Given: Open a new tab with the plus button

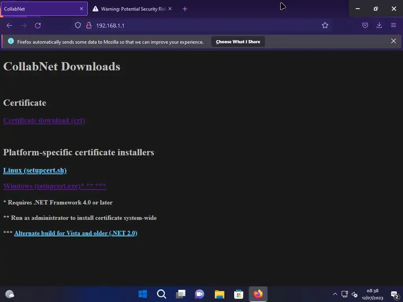Looking at the screenshot, I should 185,9.
